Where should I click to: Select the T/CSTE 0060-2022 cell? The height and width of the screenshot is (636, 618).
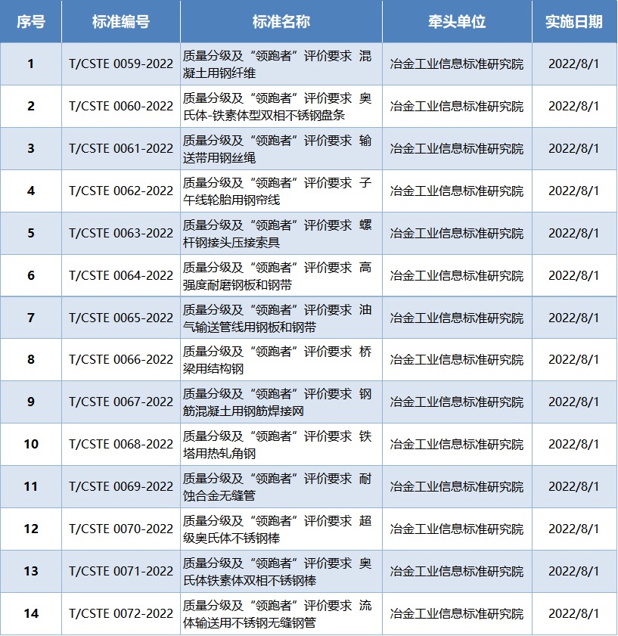coord(121,107)
